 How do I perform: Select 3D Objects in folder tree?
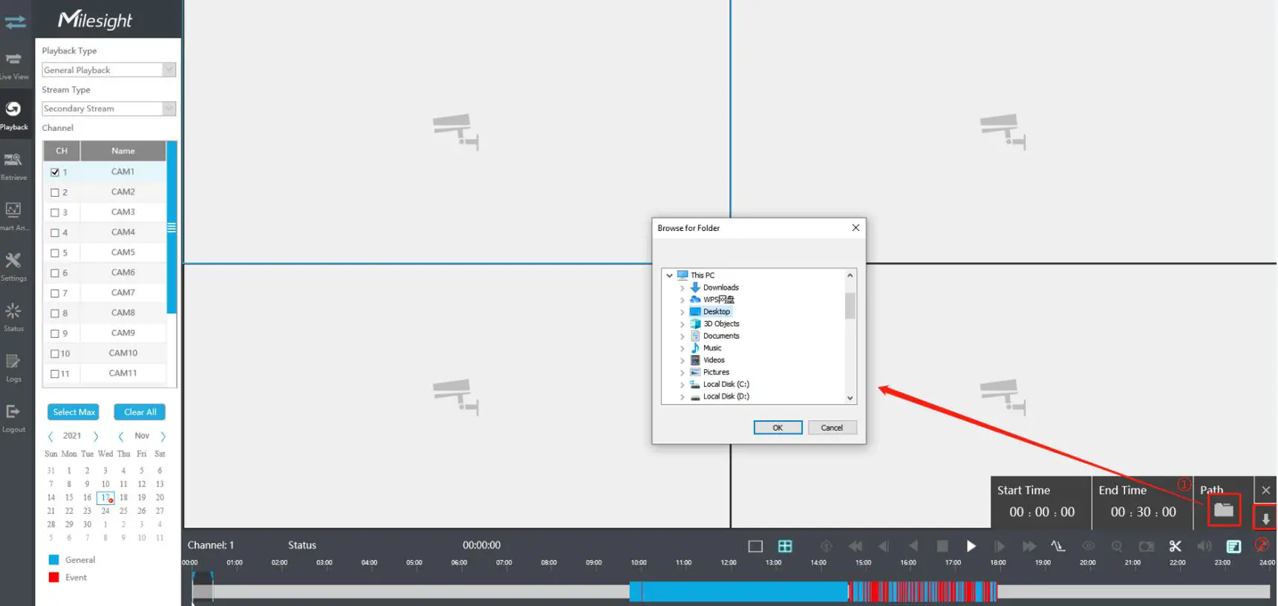[721, 324]
